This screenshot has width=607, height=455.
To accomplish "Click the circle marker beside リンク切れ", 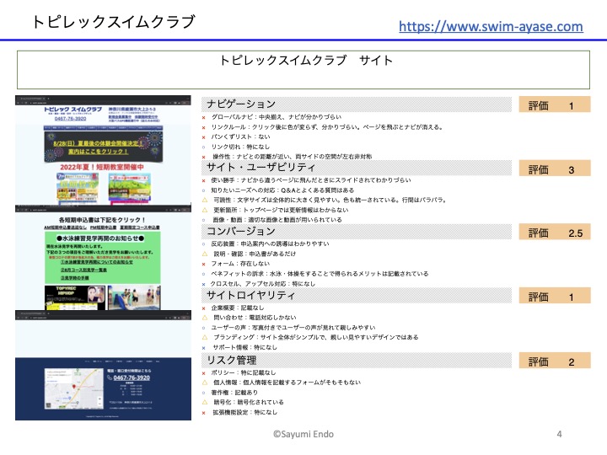I will [x=204, y=147].
